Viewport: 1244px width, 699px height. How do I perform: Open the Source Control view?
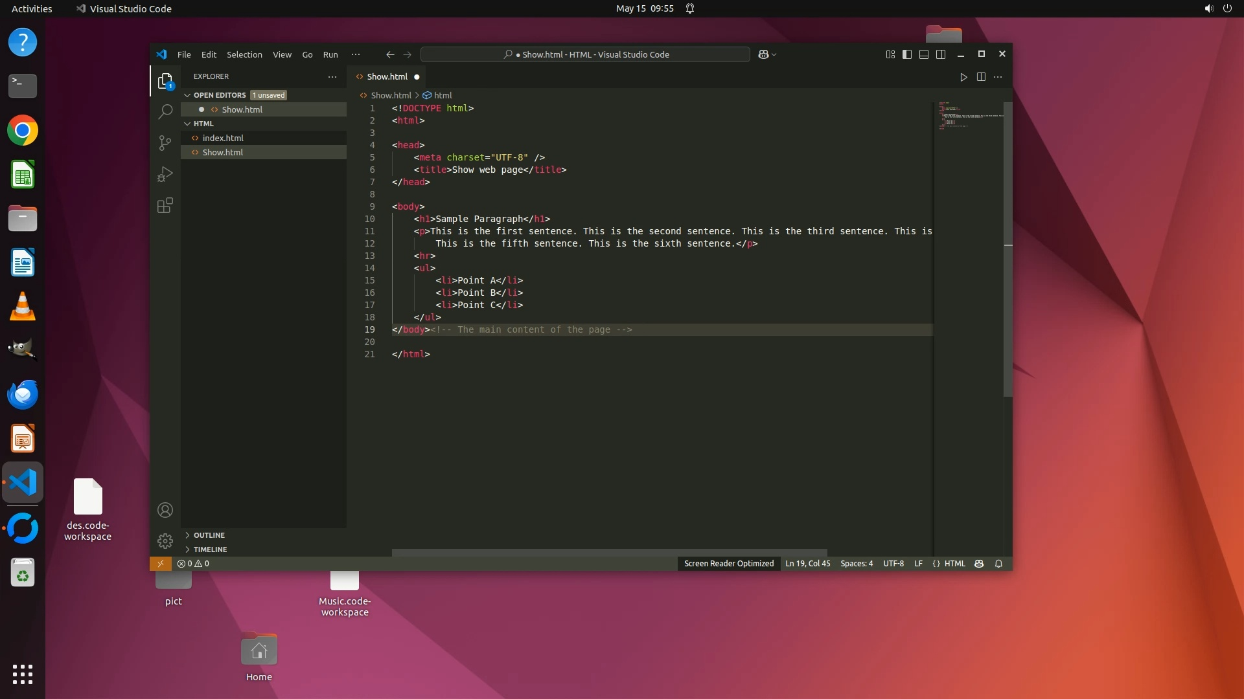pyautogui.click(x=165, y=142)
